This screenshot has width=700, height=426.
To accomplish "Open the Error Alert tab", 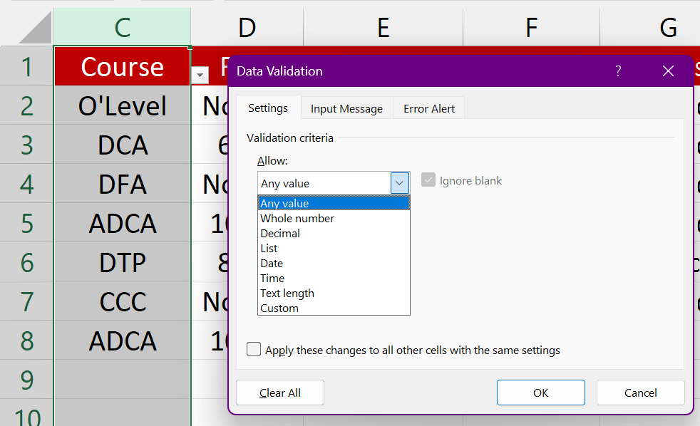I will click(429, 109).
